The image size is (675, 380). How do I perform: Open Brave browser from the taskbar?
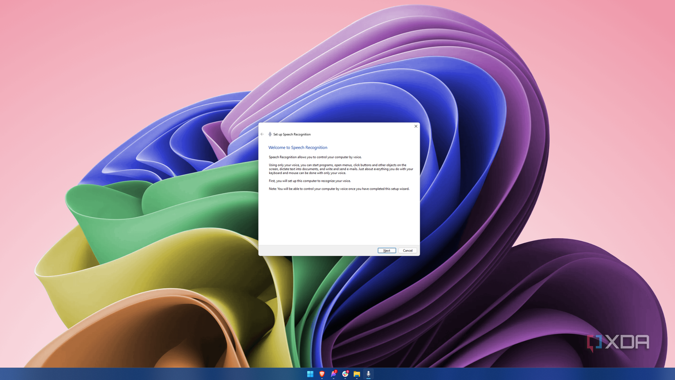click(x=322, y=374)
